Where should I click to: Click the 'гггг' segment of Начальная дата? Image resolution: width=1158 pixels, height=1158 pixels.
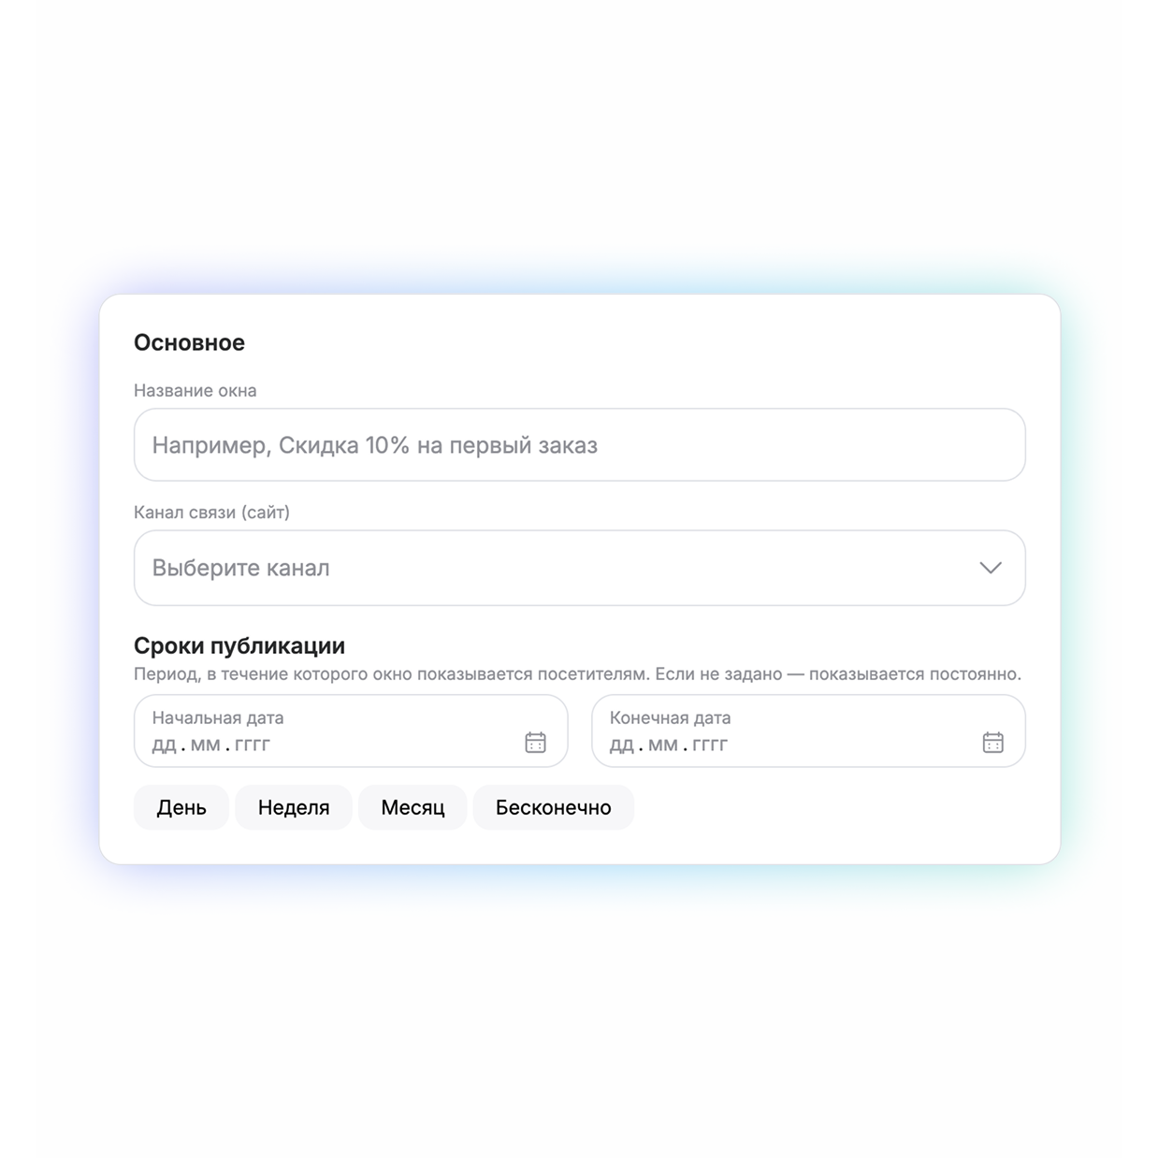coord(253,745)
